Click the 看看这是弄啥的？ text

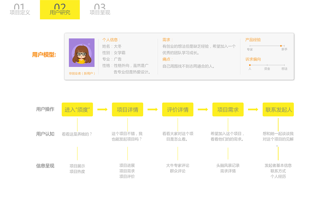[x=77, y=134]
